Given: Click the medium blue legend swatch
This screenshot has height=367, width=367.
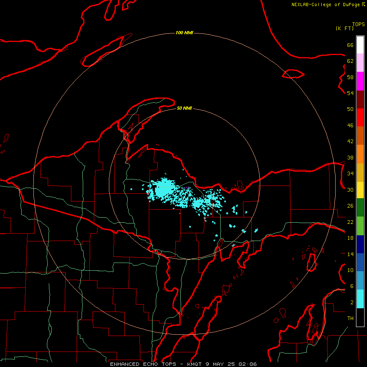Looking at the screenshot, I should click(360, 262).
